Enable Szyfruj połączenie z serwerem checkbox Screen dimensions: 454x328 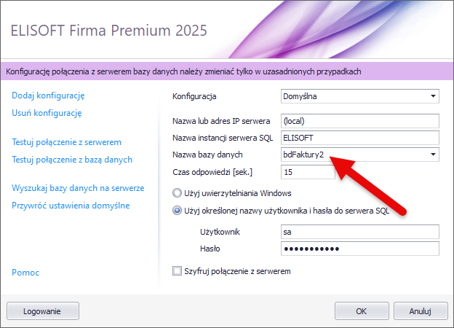pyautogui.click(x=177, y=272)
